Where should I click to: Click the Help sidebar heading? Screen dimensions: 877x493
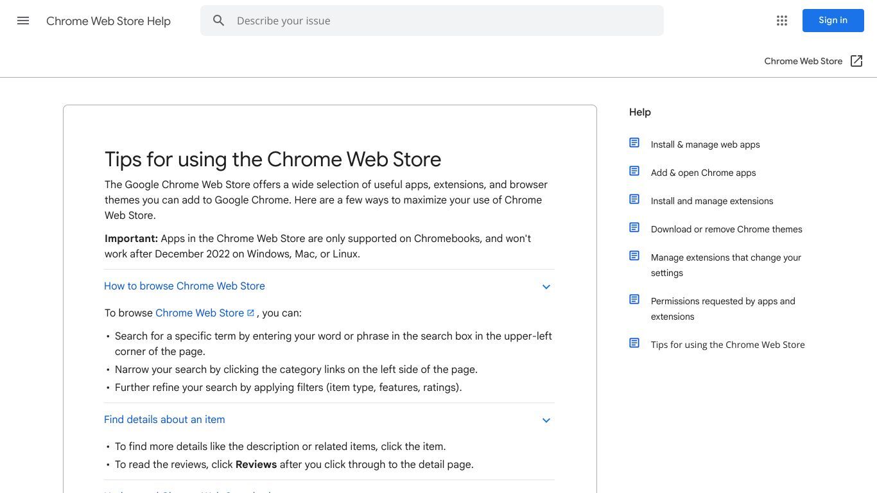click(640, 112)
